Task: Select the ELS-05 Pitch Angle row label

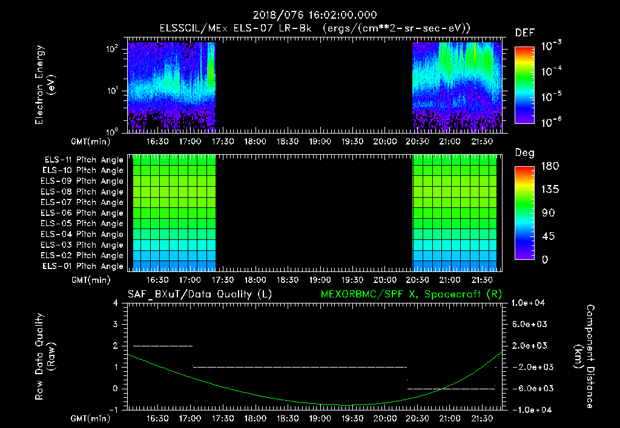Action: point(82,224)
